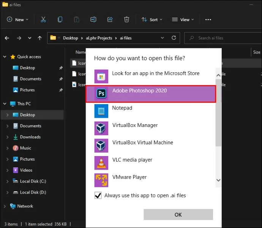Refresh the ai files folder
The image size is (262, 228).
tap(174, 38)
